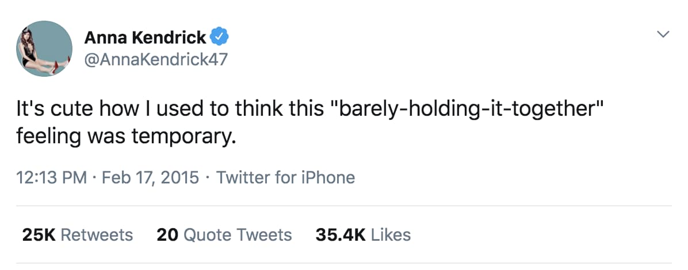This screenshot has width=688, height=270.
Task: Show the Likes label list
Action: 391,234
